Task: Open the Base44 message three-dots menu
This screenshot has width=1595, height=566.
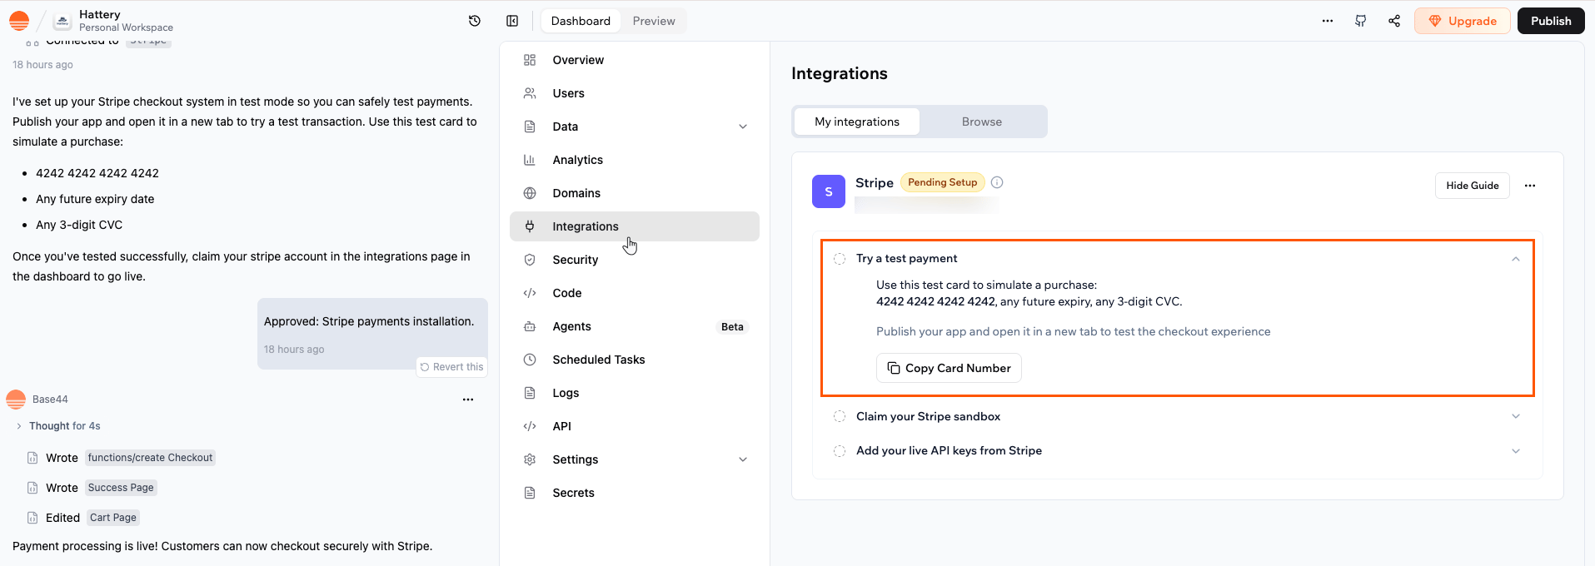Action: [x=468, y=400]
